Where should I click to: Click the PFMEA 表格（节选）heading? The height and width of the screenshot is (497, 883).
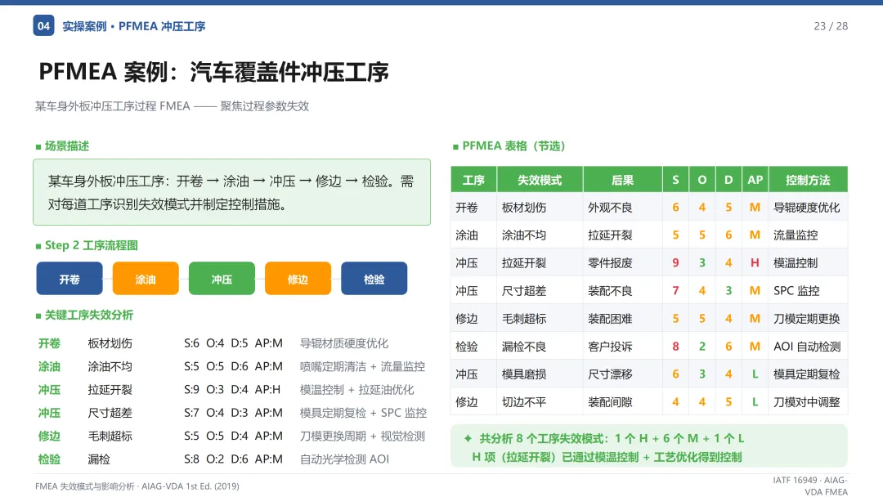point(513,146)
